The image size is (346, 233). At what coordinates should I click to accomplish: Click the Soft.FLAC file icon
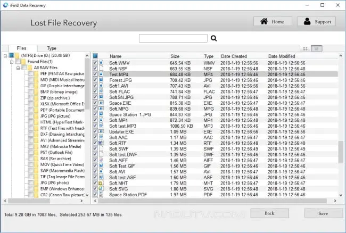click(x=101, y=91)
